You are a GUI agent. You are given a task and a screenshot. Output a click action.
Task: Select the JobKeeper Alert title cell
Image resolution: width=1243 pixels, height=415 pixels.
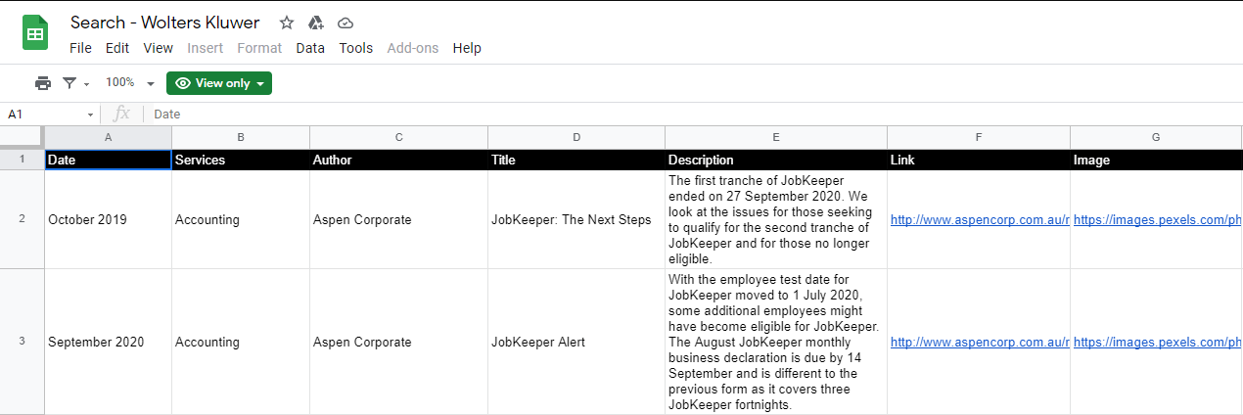[575, 343]
